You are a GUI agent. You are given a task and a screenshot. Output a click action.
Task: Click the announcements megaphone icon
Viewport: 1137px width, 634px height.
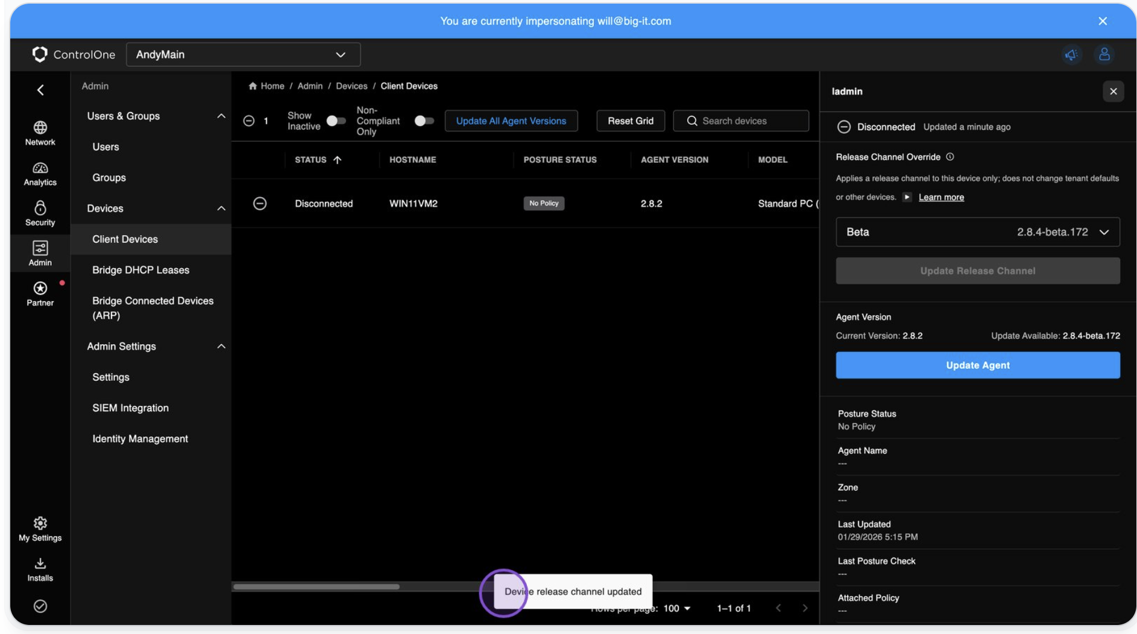[x=1071, y=55]
